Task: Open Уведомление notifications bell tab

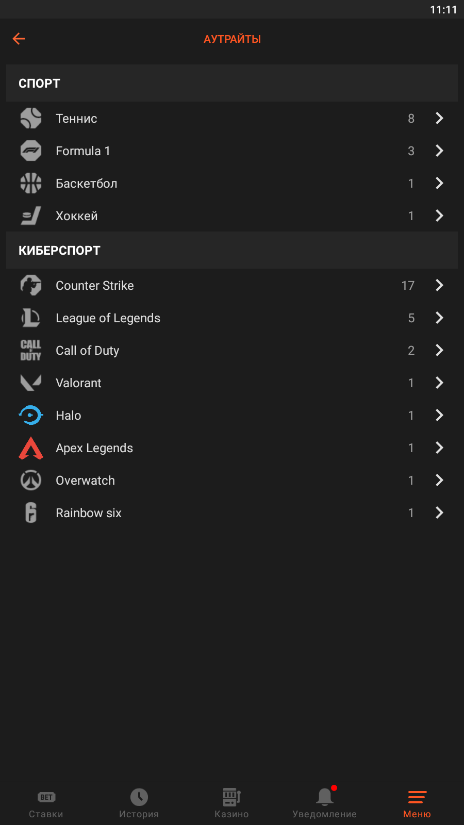Action: coord(324,803)
